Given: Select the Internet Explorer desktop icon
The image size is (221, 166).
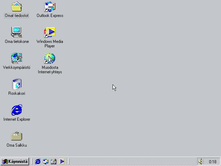Looking at the screenshot, I should point(17,110).
